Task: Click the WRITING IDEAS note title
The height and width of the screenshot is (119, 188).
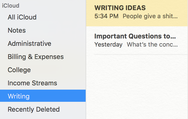Action: (x=120, y=8)
